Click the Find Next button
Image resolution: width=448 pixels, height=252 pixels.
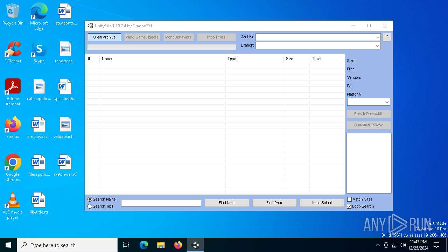(x=227, y=203)
